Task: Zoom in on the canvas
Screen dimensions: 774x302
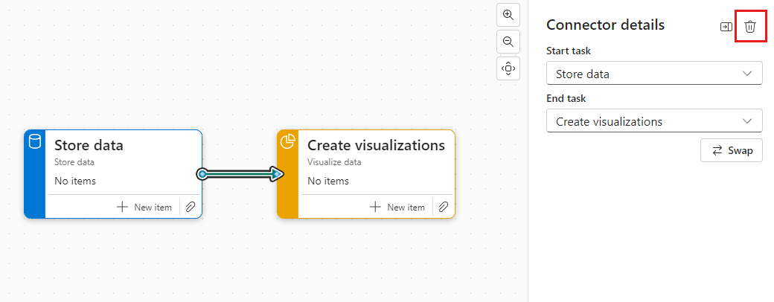Action: (x=508, y=14)
